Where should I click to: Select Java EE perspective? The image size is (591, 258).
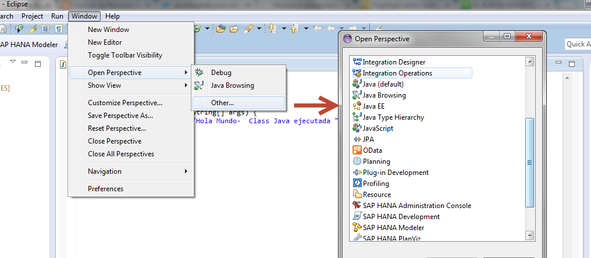369,106
